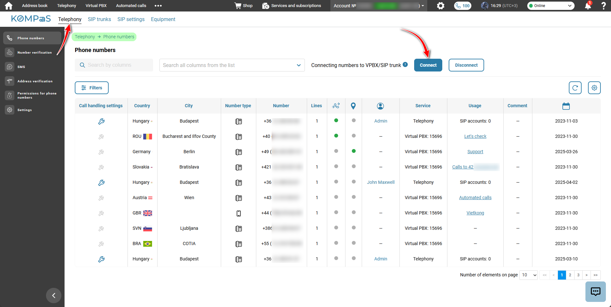Screen dimensions: 611x307
Task: Open the three-dots more menu
Action: (158, 6)
